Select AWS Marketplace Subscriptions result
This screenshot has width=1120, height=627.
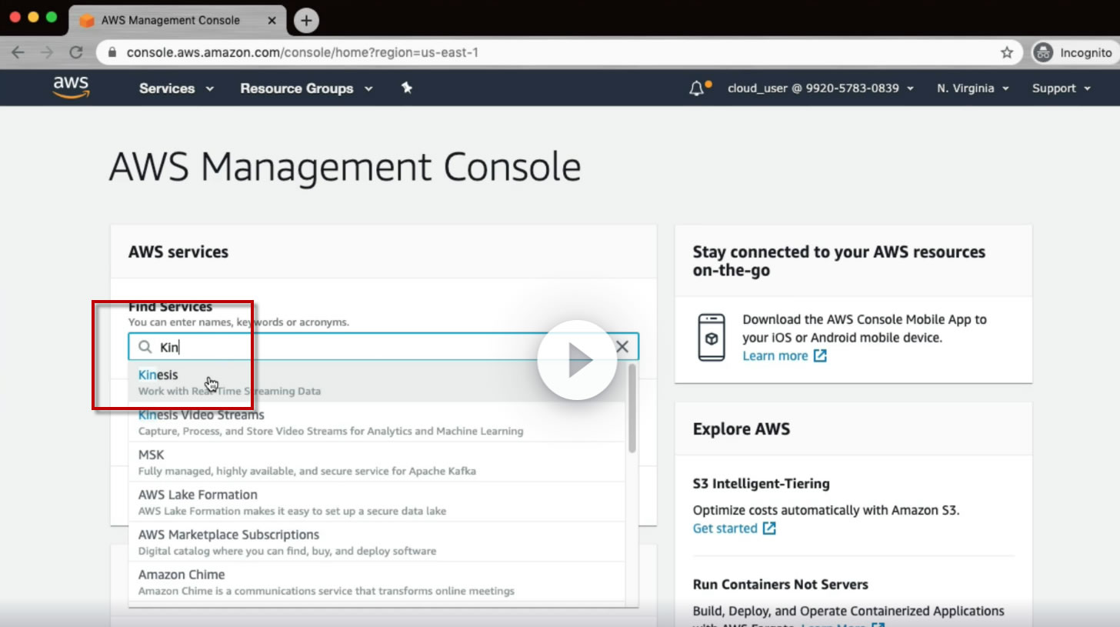tap(377, 542)
